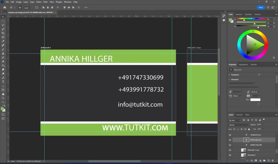
Task: Pick the Zoom tool from the toolbar
Action: click(3, 98)
